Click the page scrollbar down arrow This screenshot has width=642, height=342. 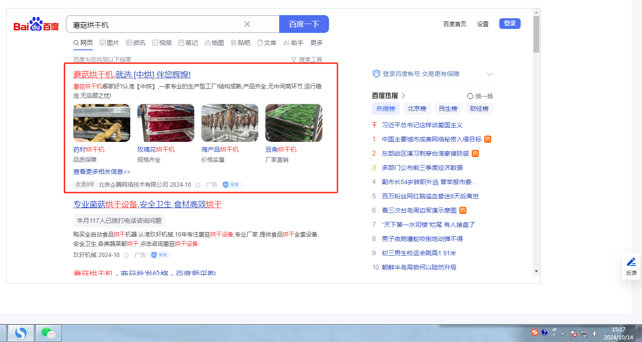point(536,271)
